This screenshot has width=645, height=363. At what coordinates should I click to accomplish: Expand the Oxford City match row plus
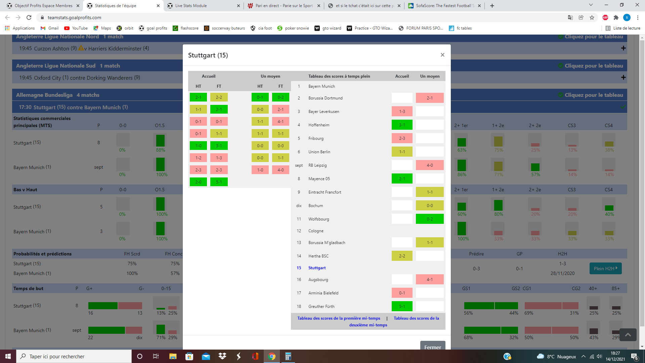tap(623, 77)
